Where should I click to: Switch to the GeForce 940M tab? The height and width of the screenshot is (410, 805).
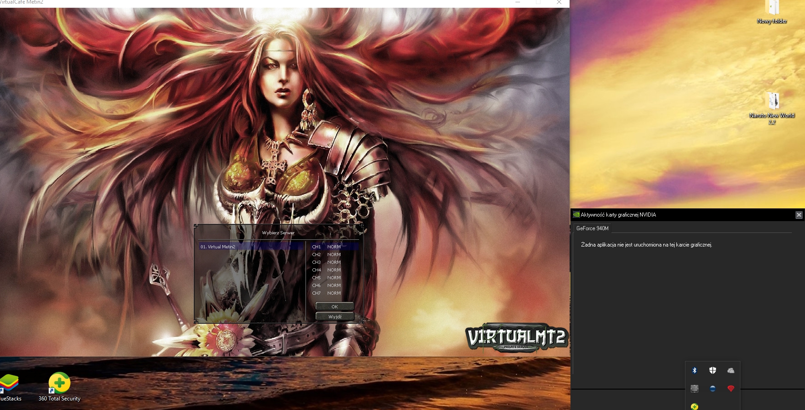pos(592,228)
